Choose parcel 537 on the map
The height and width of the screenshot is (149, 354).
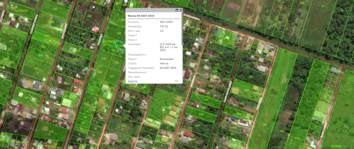tap(221, 53)
